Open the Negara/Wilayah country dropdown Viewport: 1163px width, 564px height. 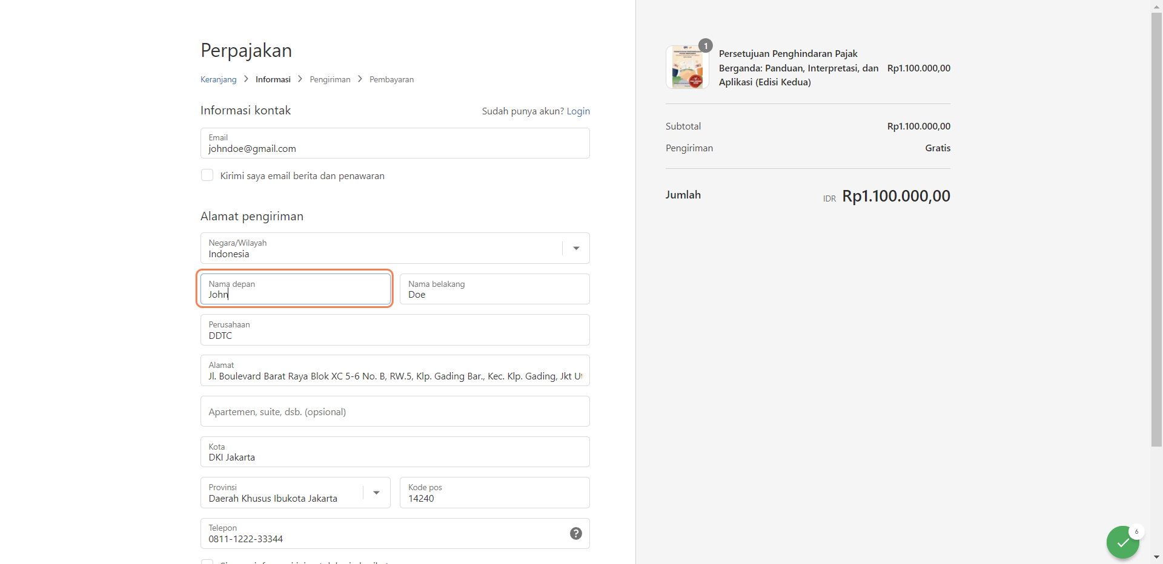pos(395,248)
